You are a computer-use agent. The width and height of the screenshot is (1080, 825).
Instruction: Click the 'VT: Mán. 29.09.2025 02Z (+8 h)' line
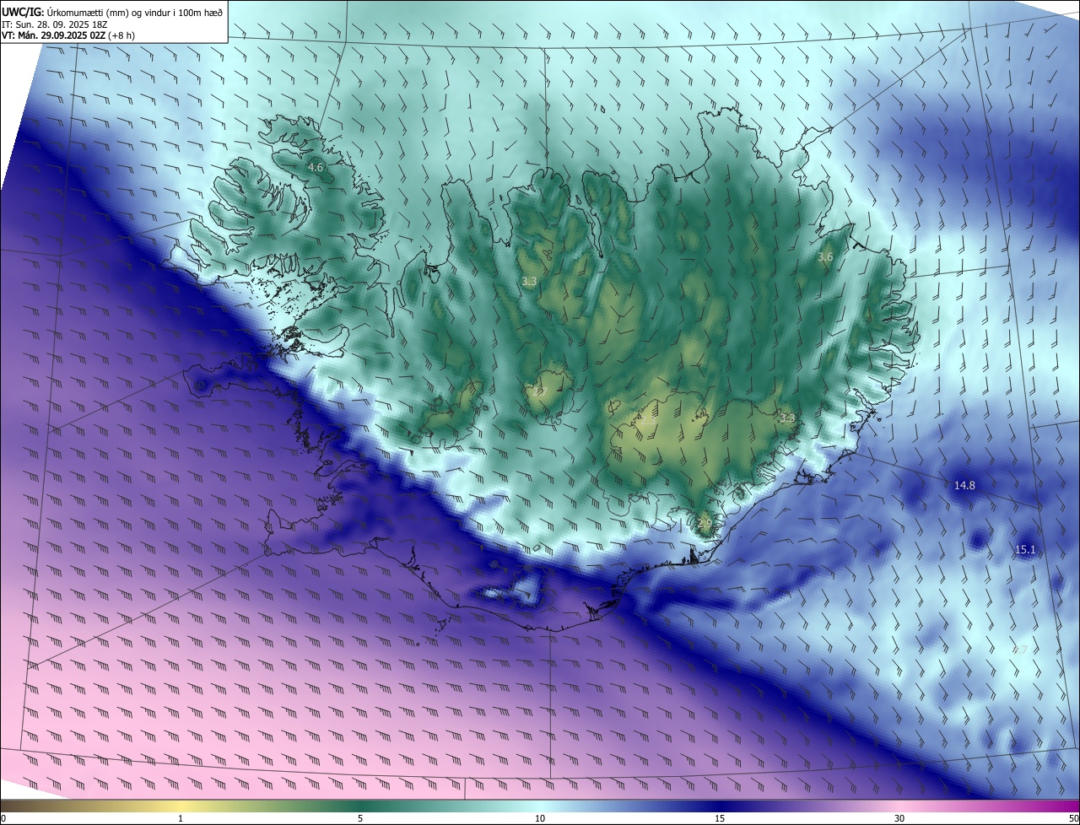tap(67, 35)
